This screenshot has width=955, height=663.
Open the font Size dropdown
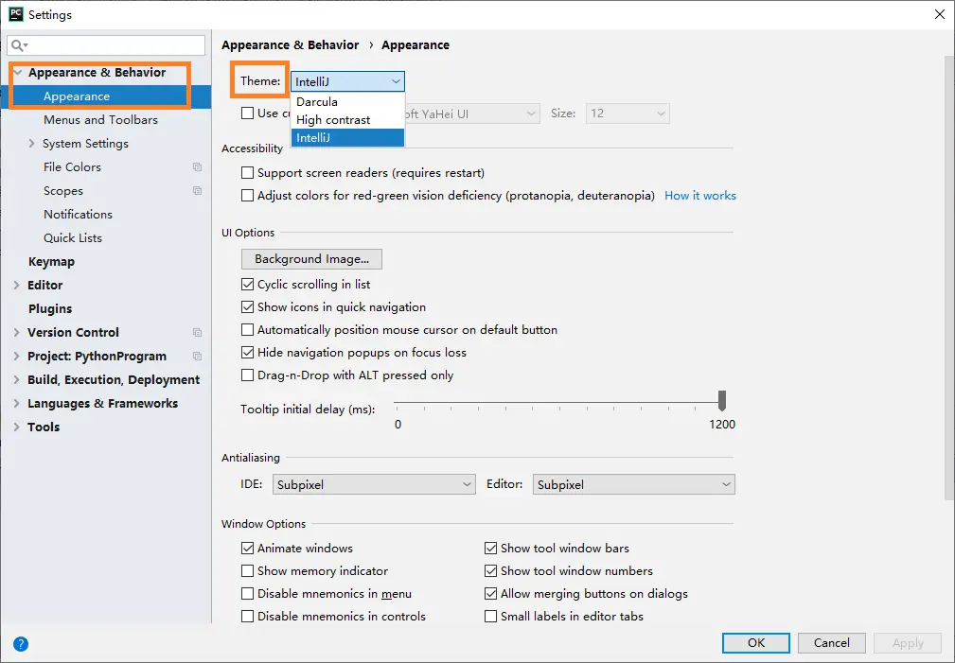[x=628, y=113]
